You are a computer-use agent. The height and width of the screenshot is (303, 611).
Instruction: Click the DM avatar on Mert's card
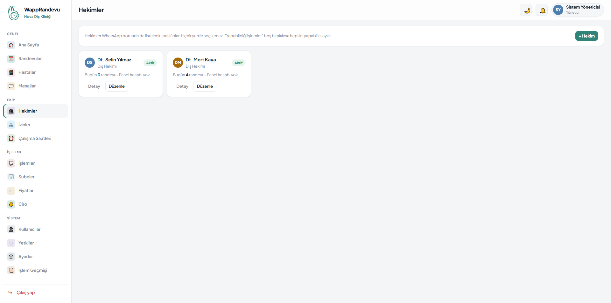[178, 63]
